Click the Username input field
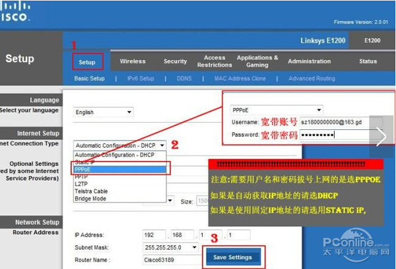The image size is (396, 269). click(341, 122)
